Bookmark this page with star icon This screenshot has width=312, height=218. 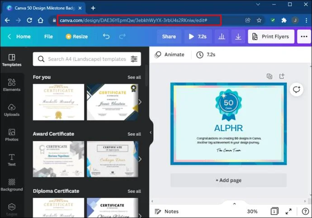259,20
